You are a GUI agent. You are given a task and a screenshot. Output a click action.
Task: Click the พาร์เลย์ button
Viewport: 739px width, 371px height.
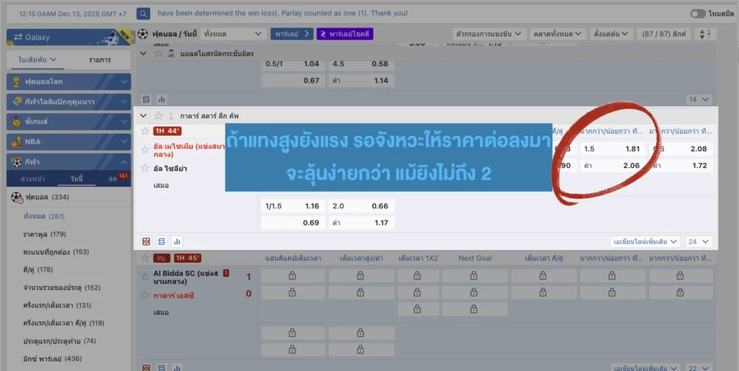point(292,34)
